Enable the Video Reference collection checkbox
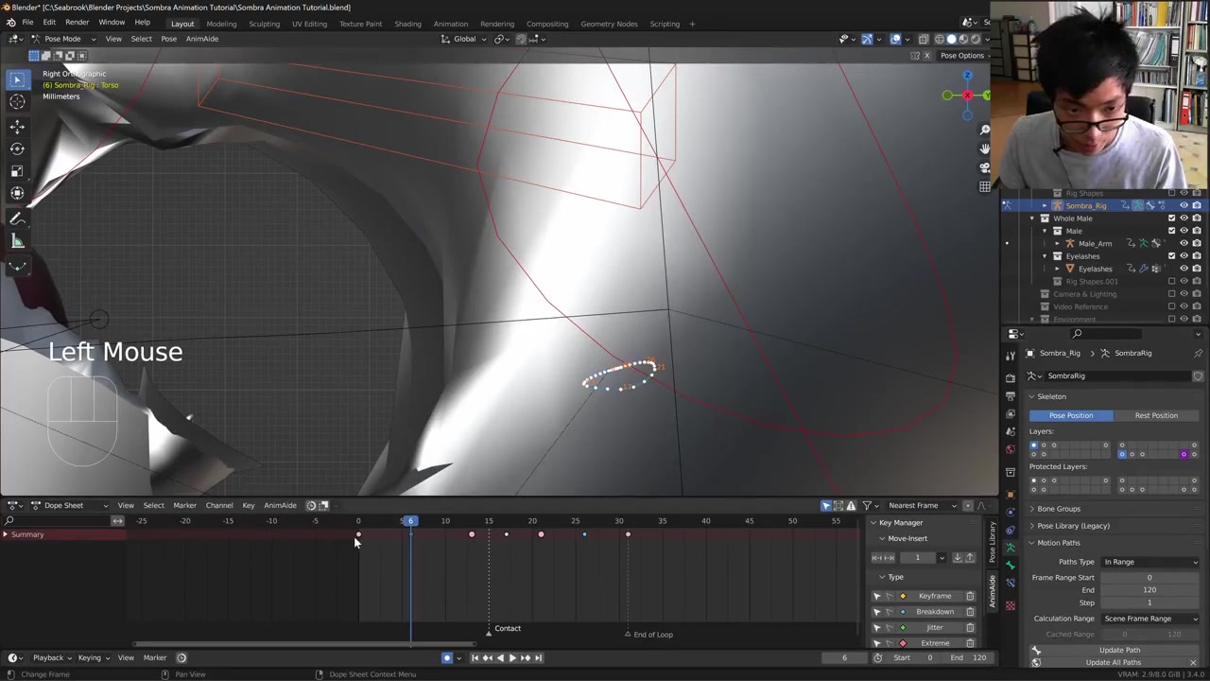Screen dimensions: 1210x681 (x=1172, y=306)
